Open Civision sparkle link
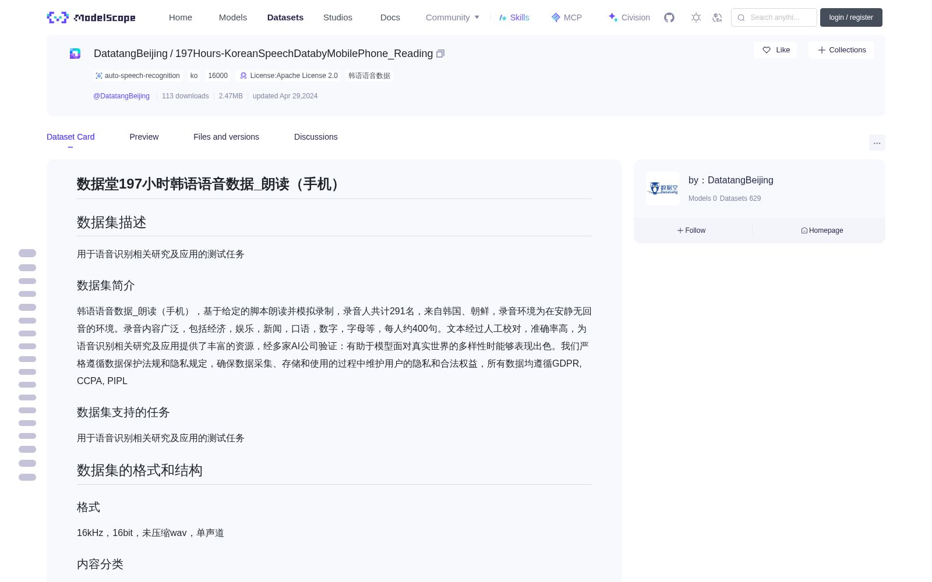 pos(629,17)
